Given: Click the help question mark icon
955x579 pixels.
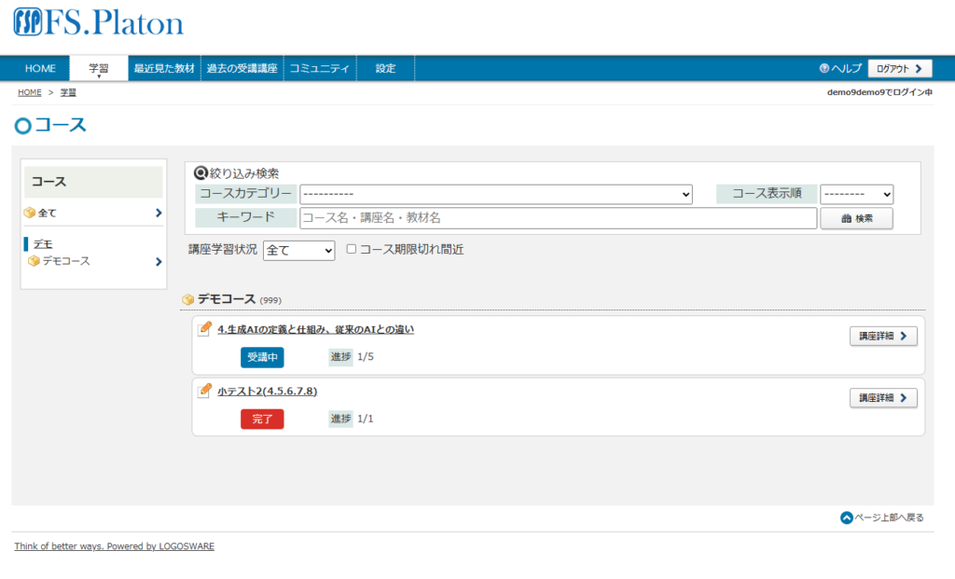Looking at the screenshot, I should click(824, 69).
